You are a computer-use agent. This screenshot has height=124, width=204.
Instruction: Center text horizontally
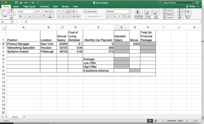tap(64, 16)
